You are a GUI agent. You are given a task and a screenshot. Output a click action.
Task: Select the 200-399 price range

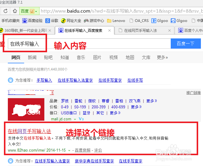(99, 107)
